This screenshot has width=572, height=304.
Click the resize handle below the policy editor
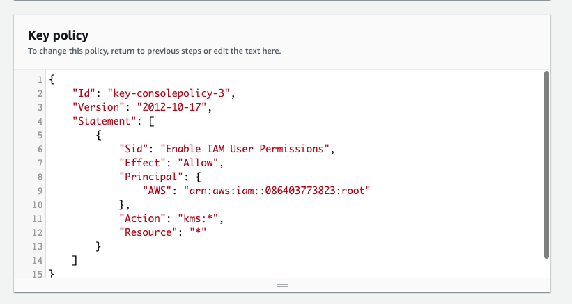(282, 285)
